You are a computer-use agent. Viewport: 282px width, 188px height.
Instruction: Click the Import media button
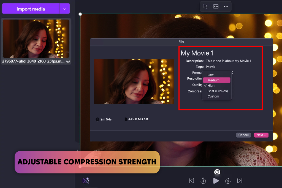point(31,9)
